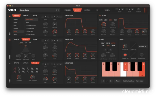The height and width of the screenshot is (96, 156).
Task: Pick the sine wave phase waveform icon
Action: 28,68
